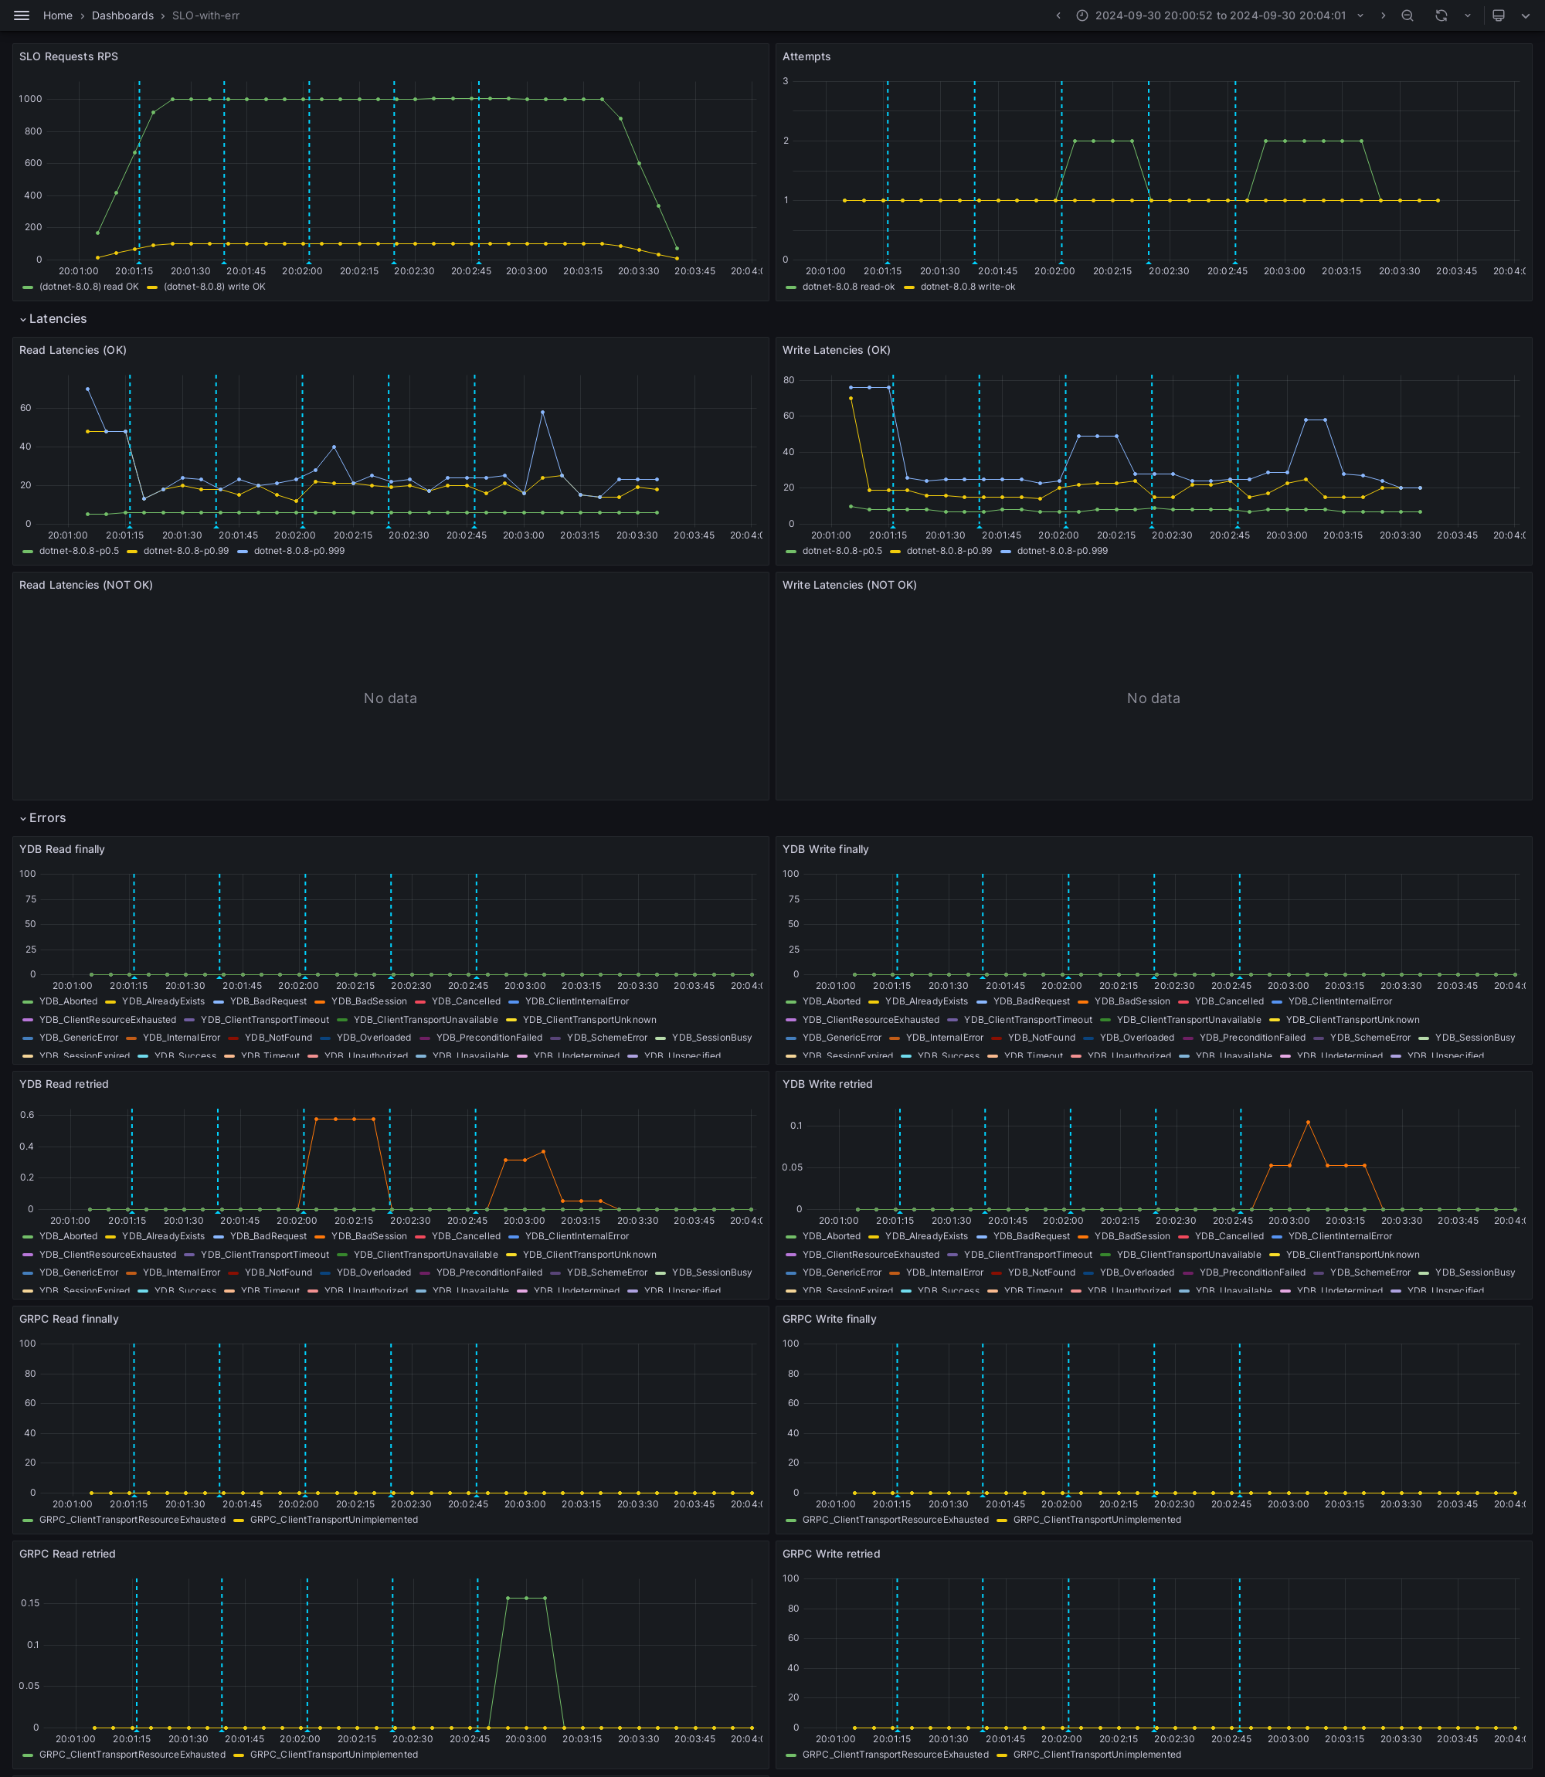Toggle YDB_Aborted in YDB Read finally legend

click(68, 1002)
